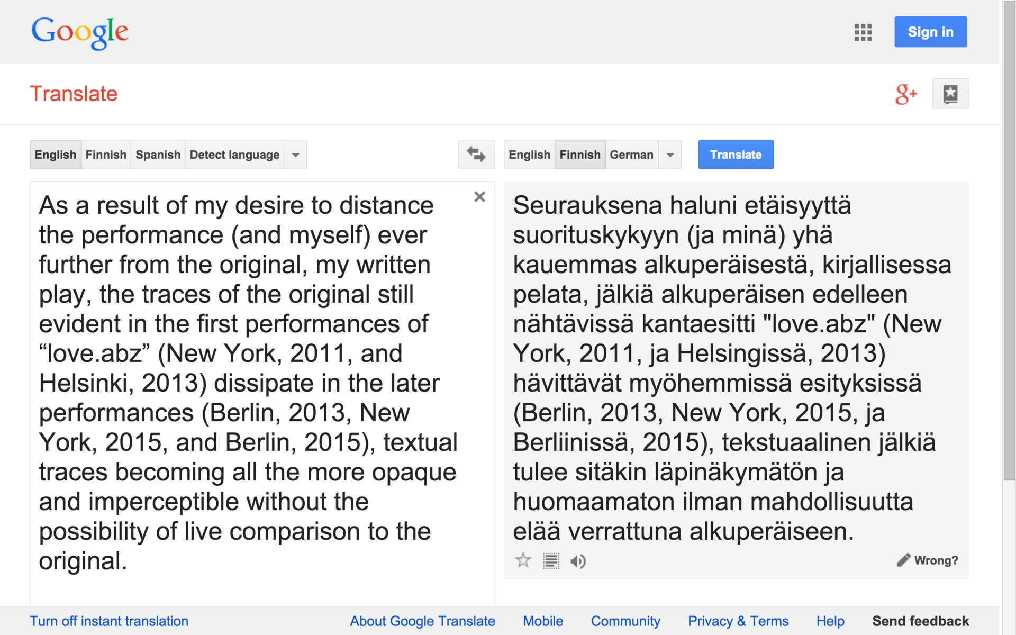Select all translated text icon
The image size is (1016, 635).
point(551,561)
